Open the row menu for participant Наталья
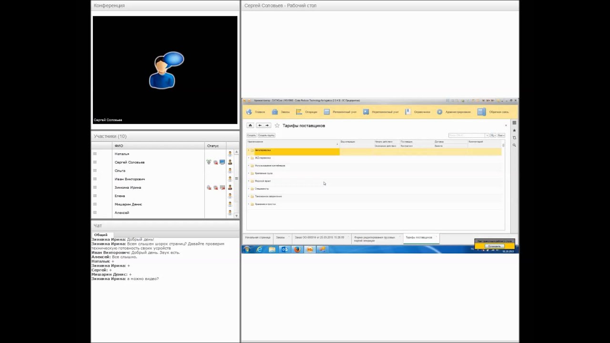Screen dimensions: 610x343 coord(95,154)
